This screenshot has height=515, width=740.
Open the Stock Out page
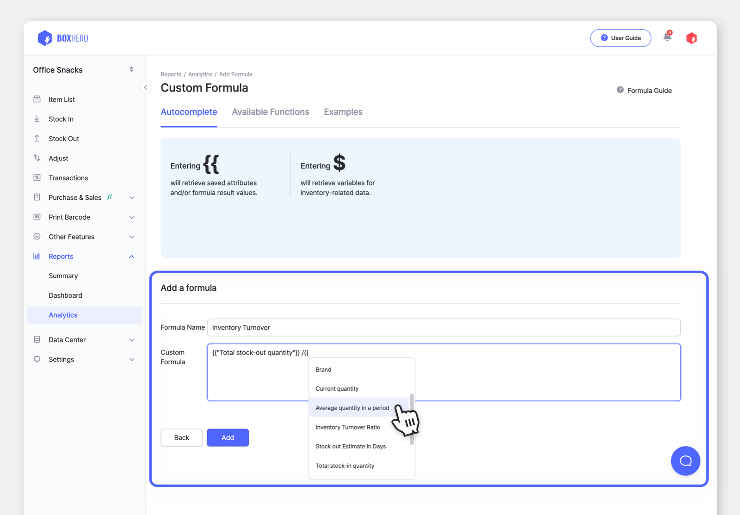64,138
